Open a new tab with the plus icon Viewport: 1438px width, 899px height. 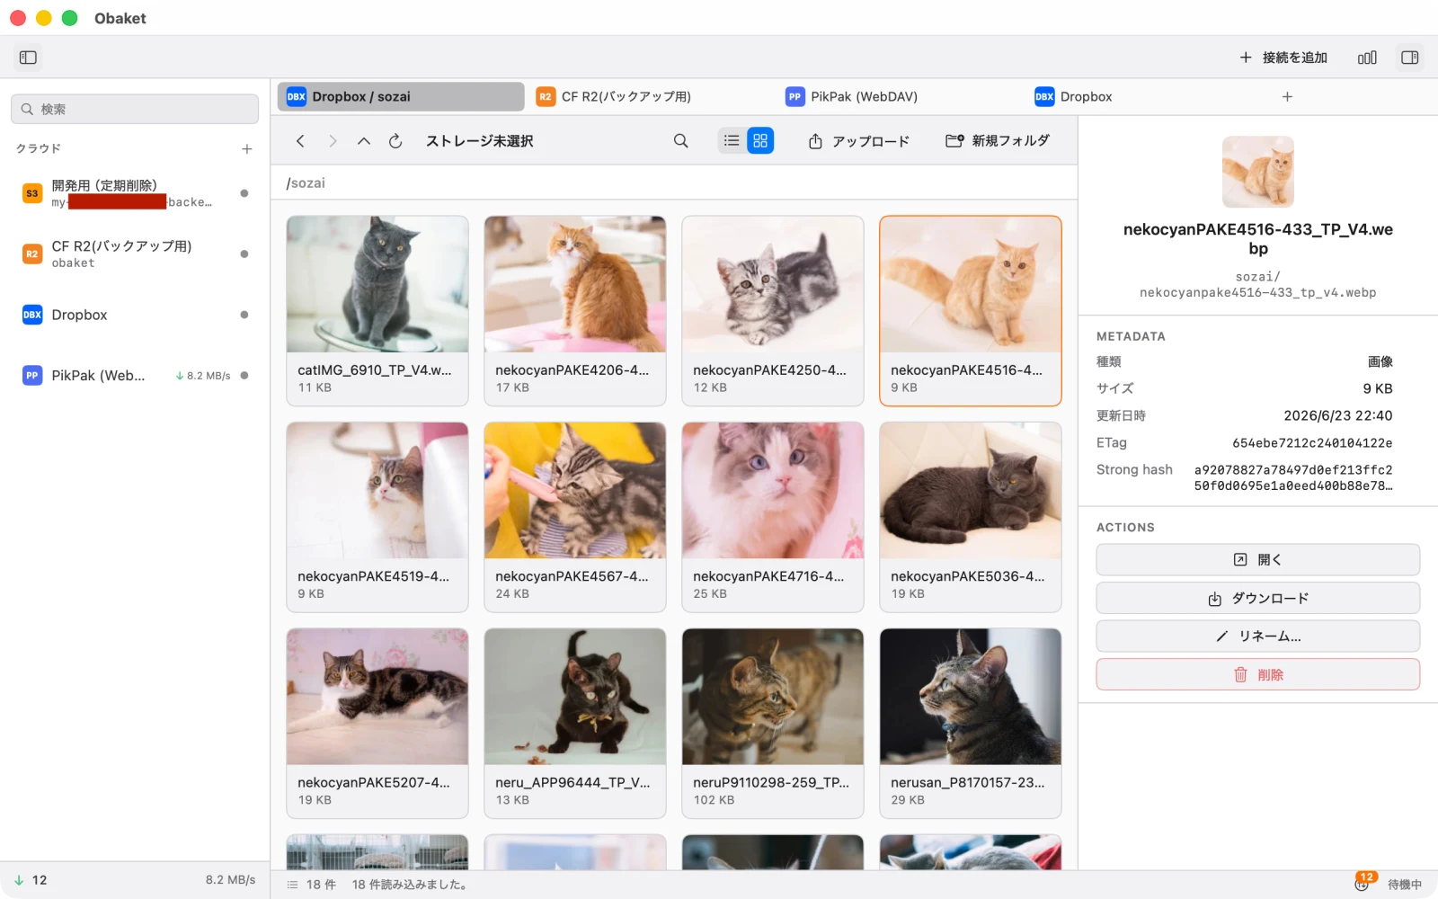(1287, 96)
